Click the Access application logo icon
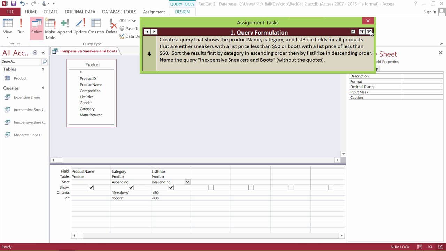446x251 pixels. [5, 4]
